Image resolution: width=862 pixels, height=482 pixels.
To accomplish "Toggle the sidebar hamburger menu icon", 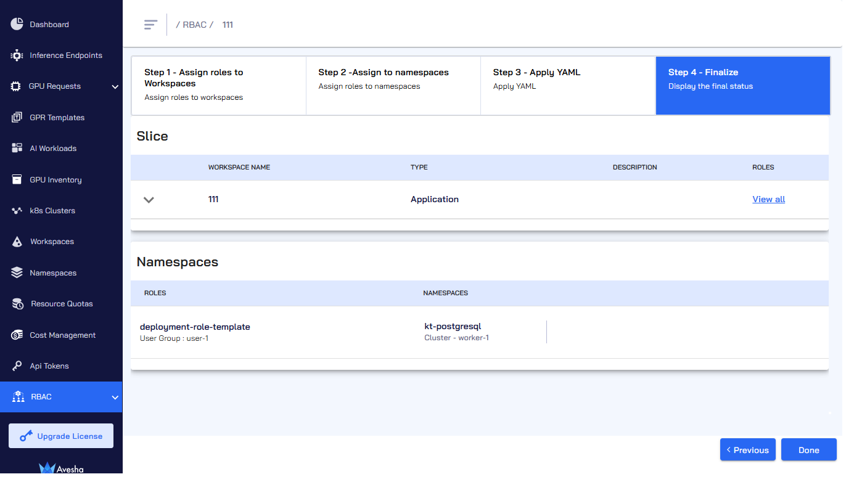I will pyautogui.click(x=150, y=25).
